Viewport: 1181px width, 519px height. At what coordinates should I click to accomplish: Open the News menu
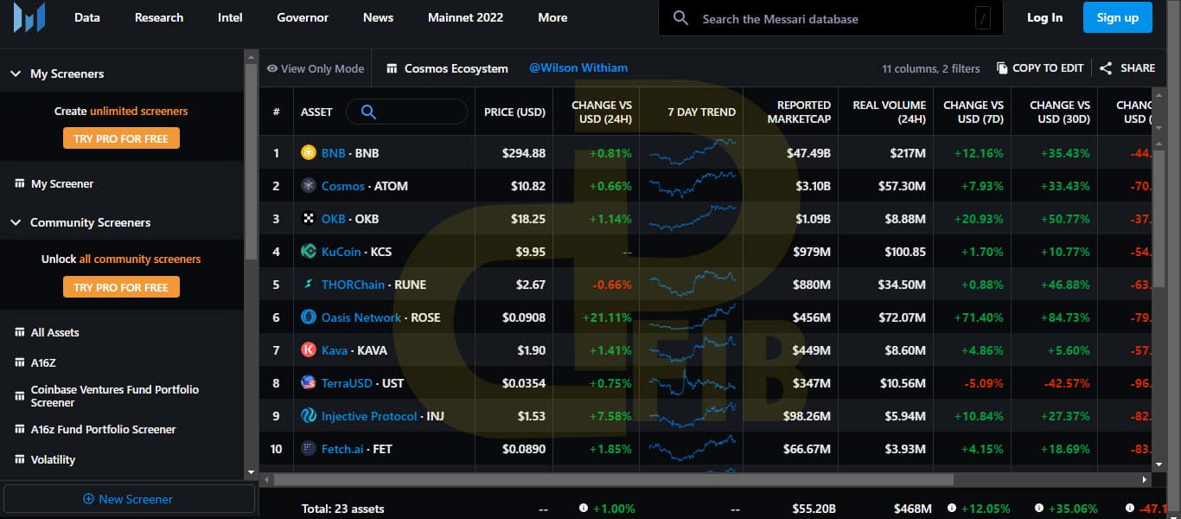[x=378, y=18]
